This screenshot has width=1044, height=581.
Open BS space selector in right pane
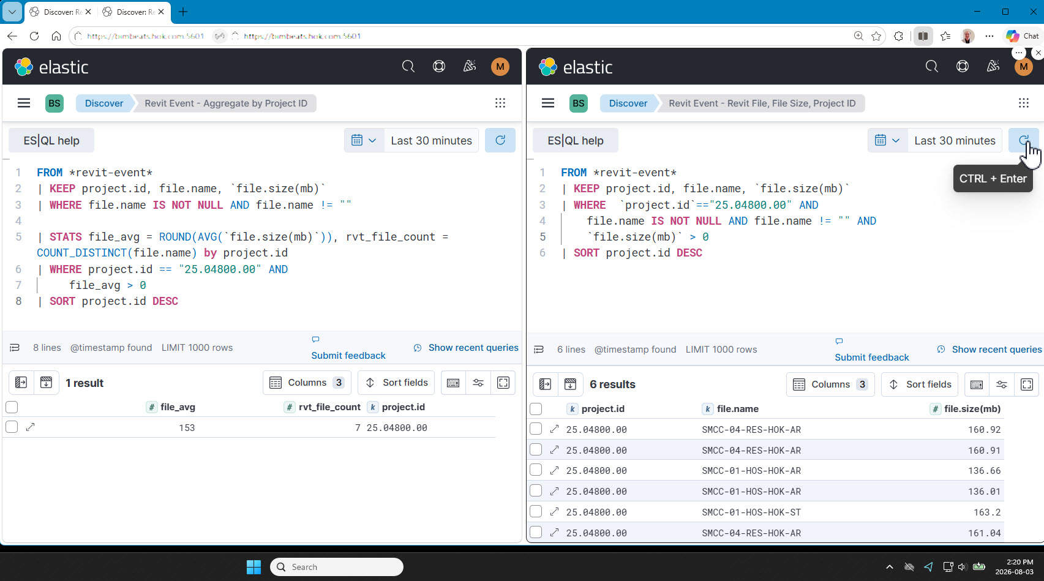579,103
